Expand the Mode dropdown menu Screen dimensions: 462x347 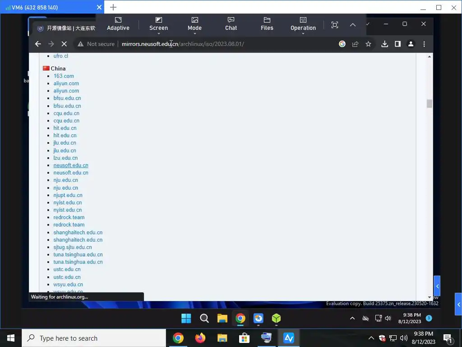194,25
